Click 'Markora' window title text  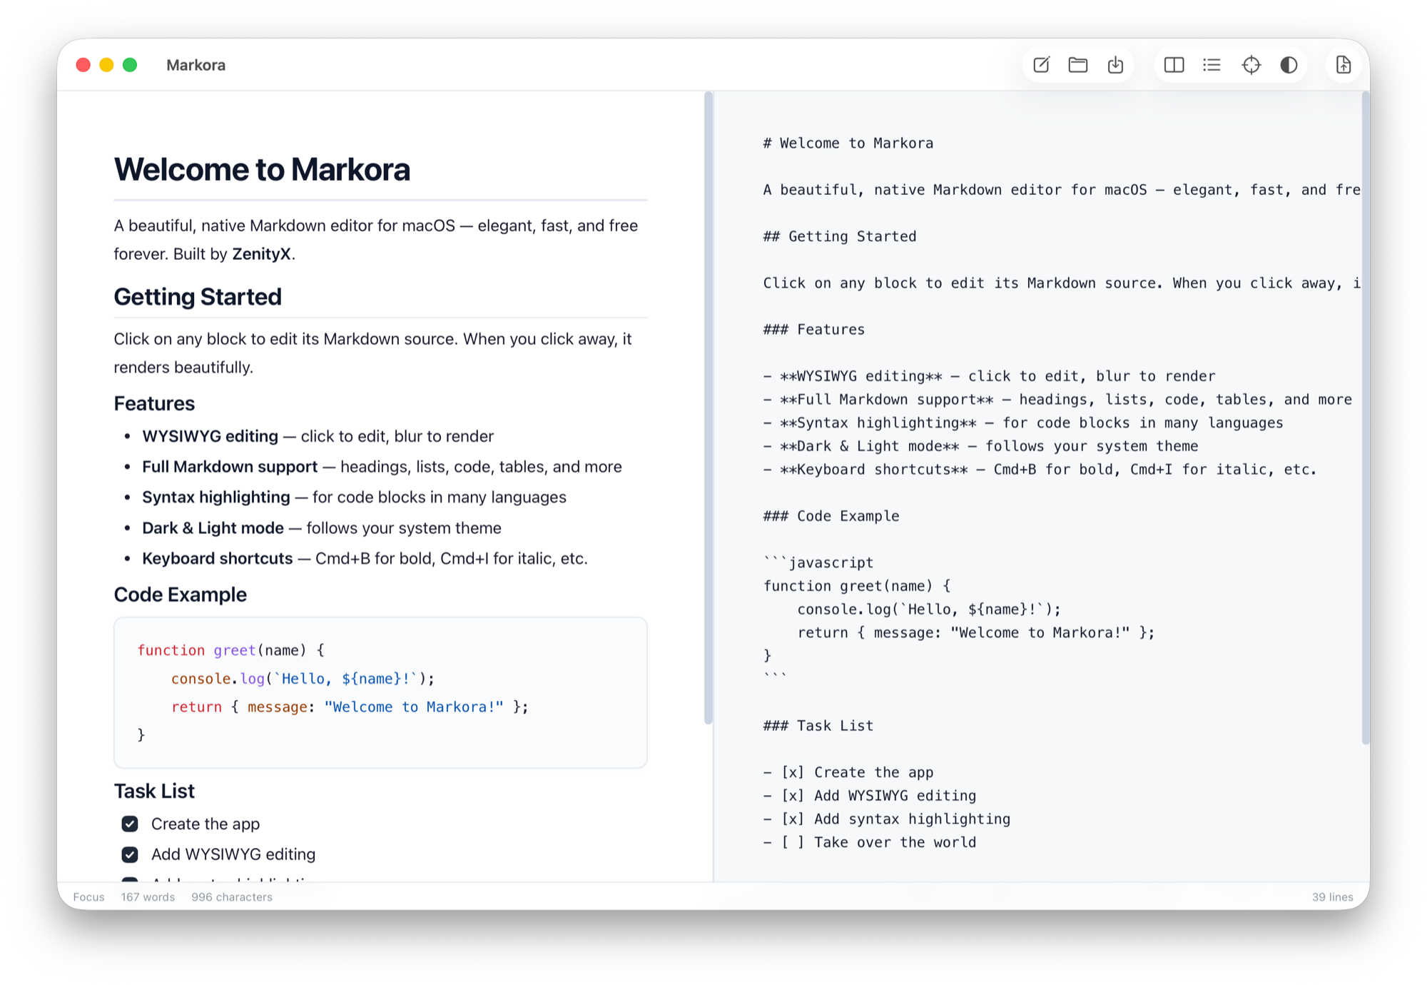[x=195, y=65]
